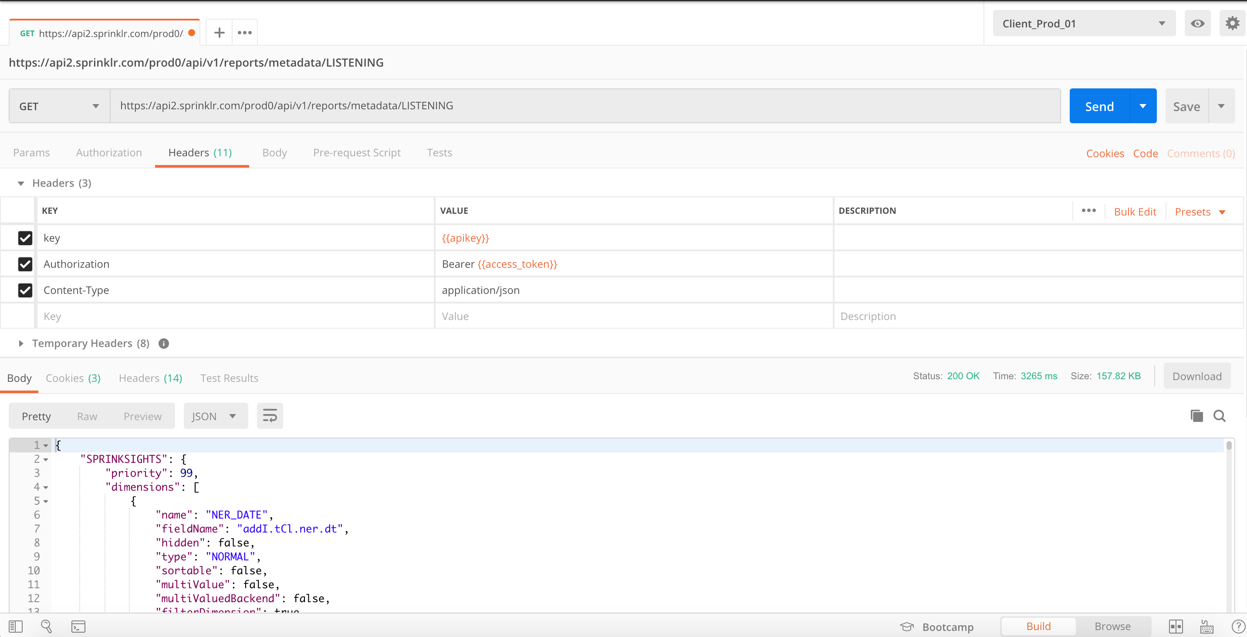
Task: Disable the Content-Type header checkbox
Action: (25, 290)
